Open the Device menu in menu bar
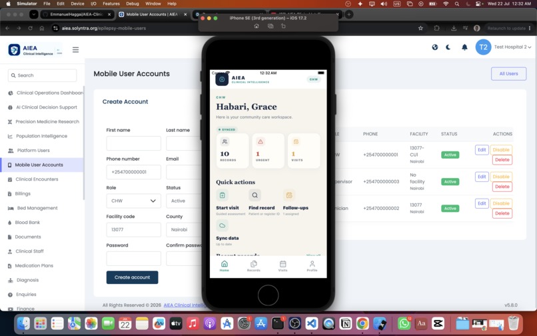 [x=77, y=4]
